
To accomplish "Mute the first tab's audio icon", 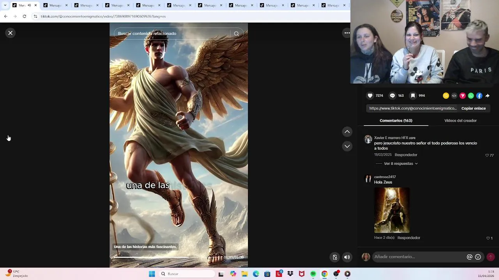I will pos(29,5).
